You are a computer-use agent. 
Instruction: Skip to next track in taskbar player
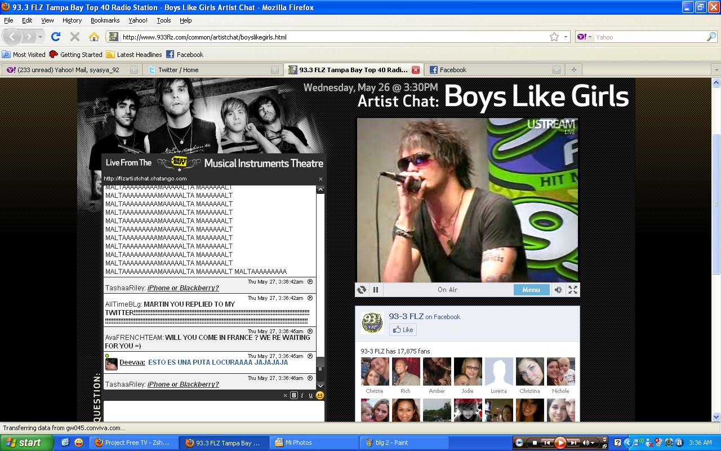[574, 443]
